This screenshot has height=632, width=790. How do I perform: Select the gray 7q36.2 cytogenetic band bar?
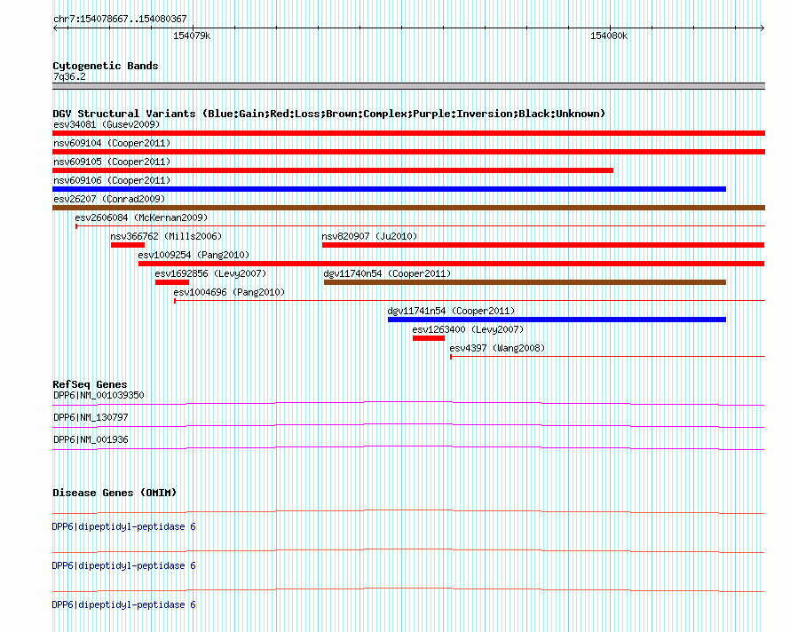click(408, 86)
